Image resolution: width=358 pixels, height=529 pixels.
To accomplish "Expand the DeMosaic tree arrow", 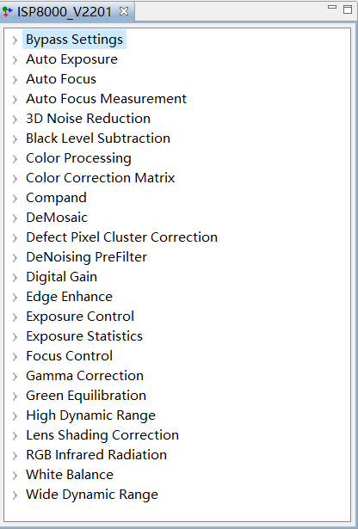I will tap(15, 218).
